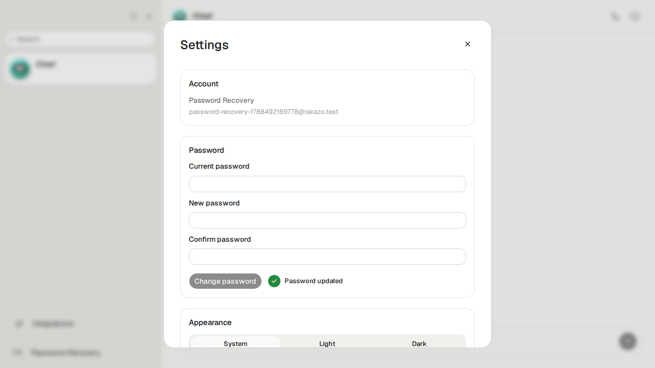Viewport: 655px width, 368px height.
Task: Click the sidebar Search box
Action: pos(81,39)
